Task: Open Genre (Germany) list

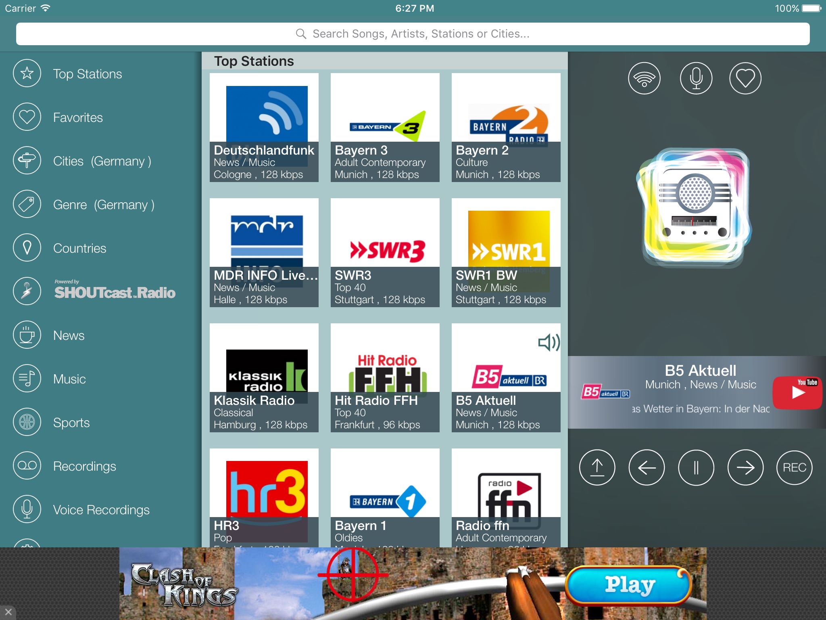Action: [x=103, y=205]
